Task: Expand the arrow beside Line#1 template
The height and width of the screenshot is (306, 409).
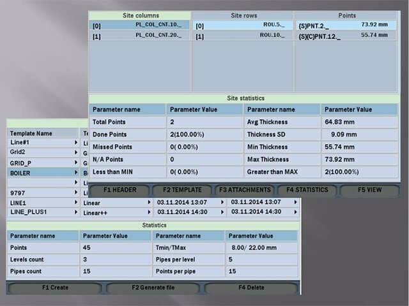Action: (x=76, y=143)
